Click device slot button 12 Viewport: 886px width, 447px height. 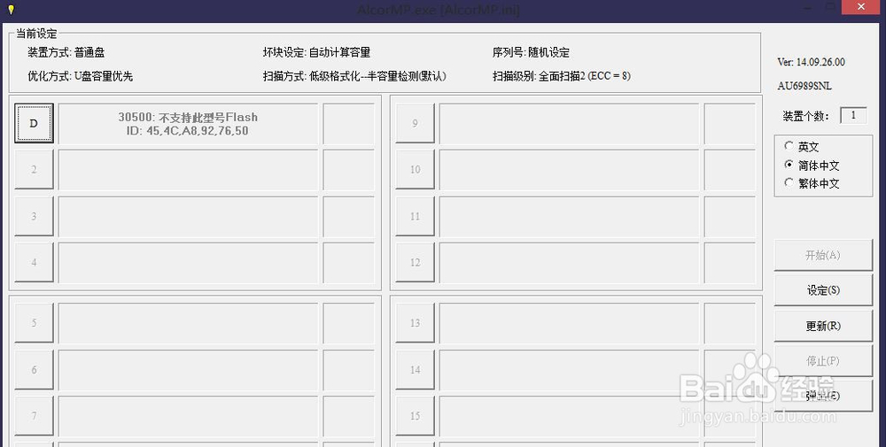pos(415,262)
